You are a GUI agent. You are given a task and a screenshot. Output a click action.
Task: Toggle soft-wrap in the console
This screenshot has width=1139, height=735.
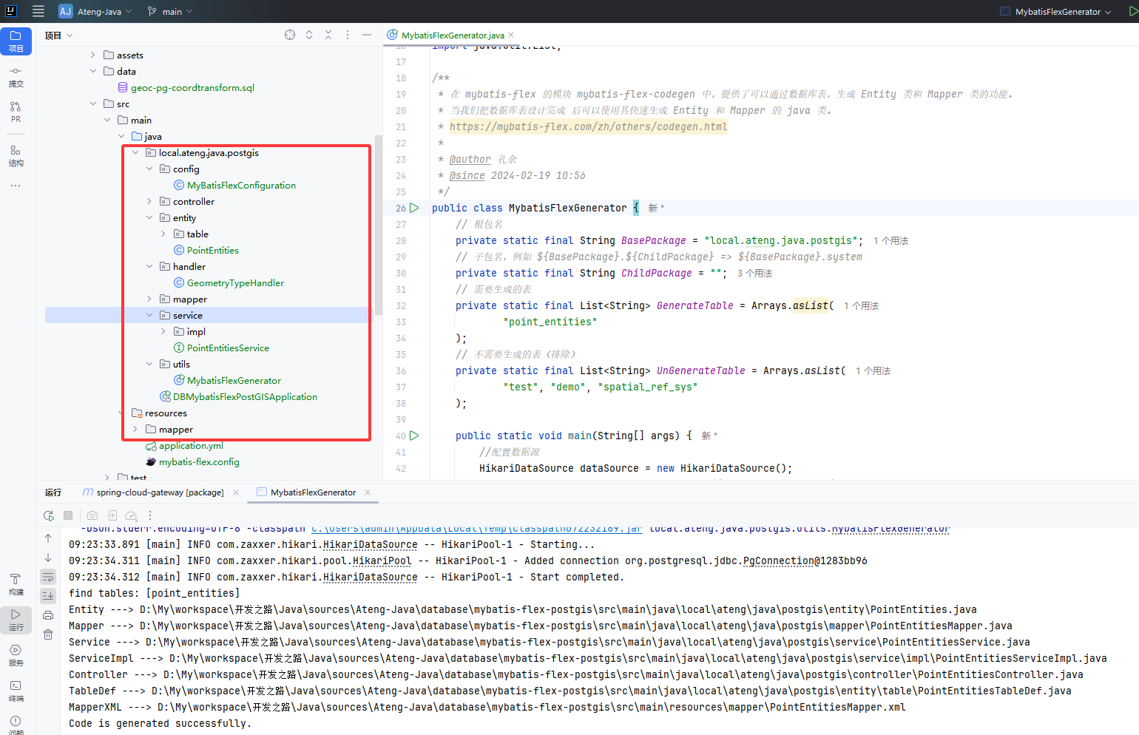point(48,577)
